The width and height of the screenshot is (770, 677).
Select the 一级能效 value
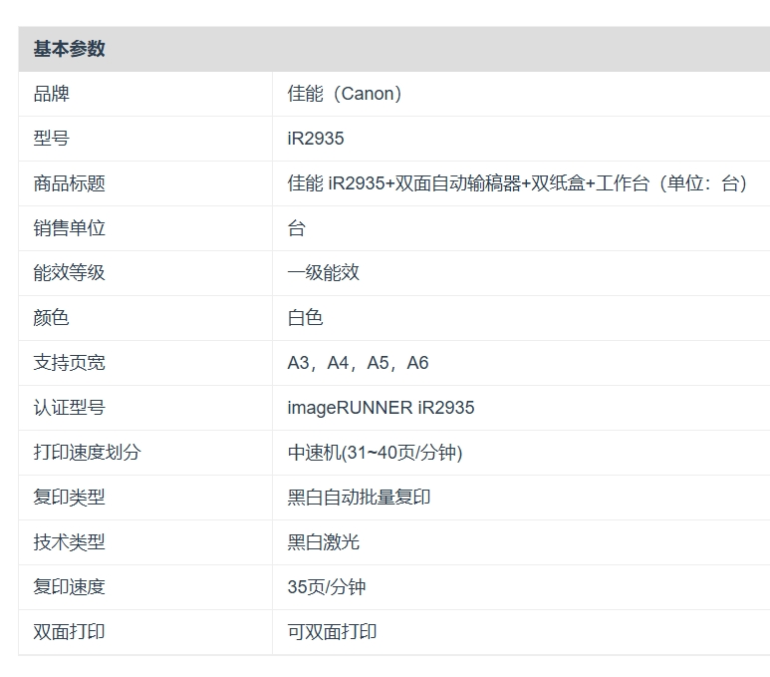pyautogui.click(x=324, y=273)
